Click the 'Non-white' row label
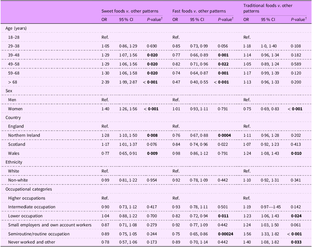The image size is (312, 247). point(17,180)
